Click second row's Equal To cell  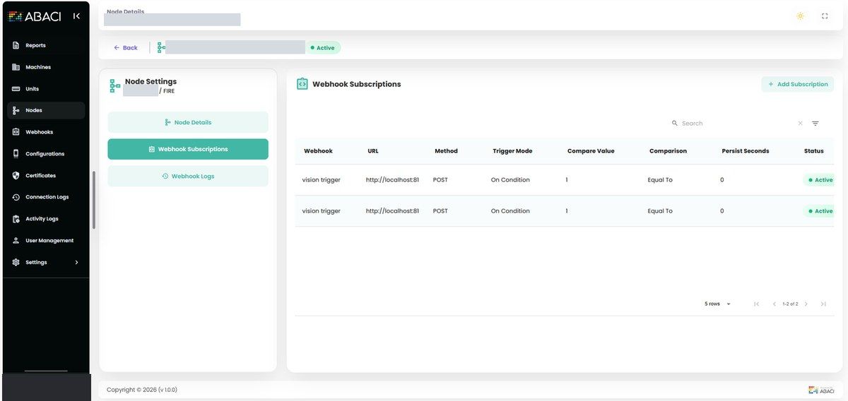pos(660,211)
